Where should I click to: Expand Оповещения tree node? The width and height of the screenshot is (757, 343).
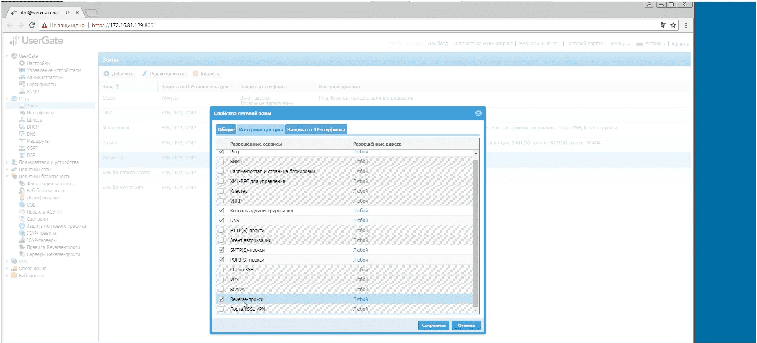(x=7, y=269)
